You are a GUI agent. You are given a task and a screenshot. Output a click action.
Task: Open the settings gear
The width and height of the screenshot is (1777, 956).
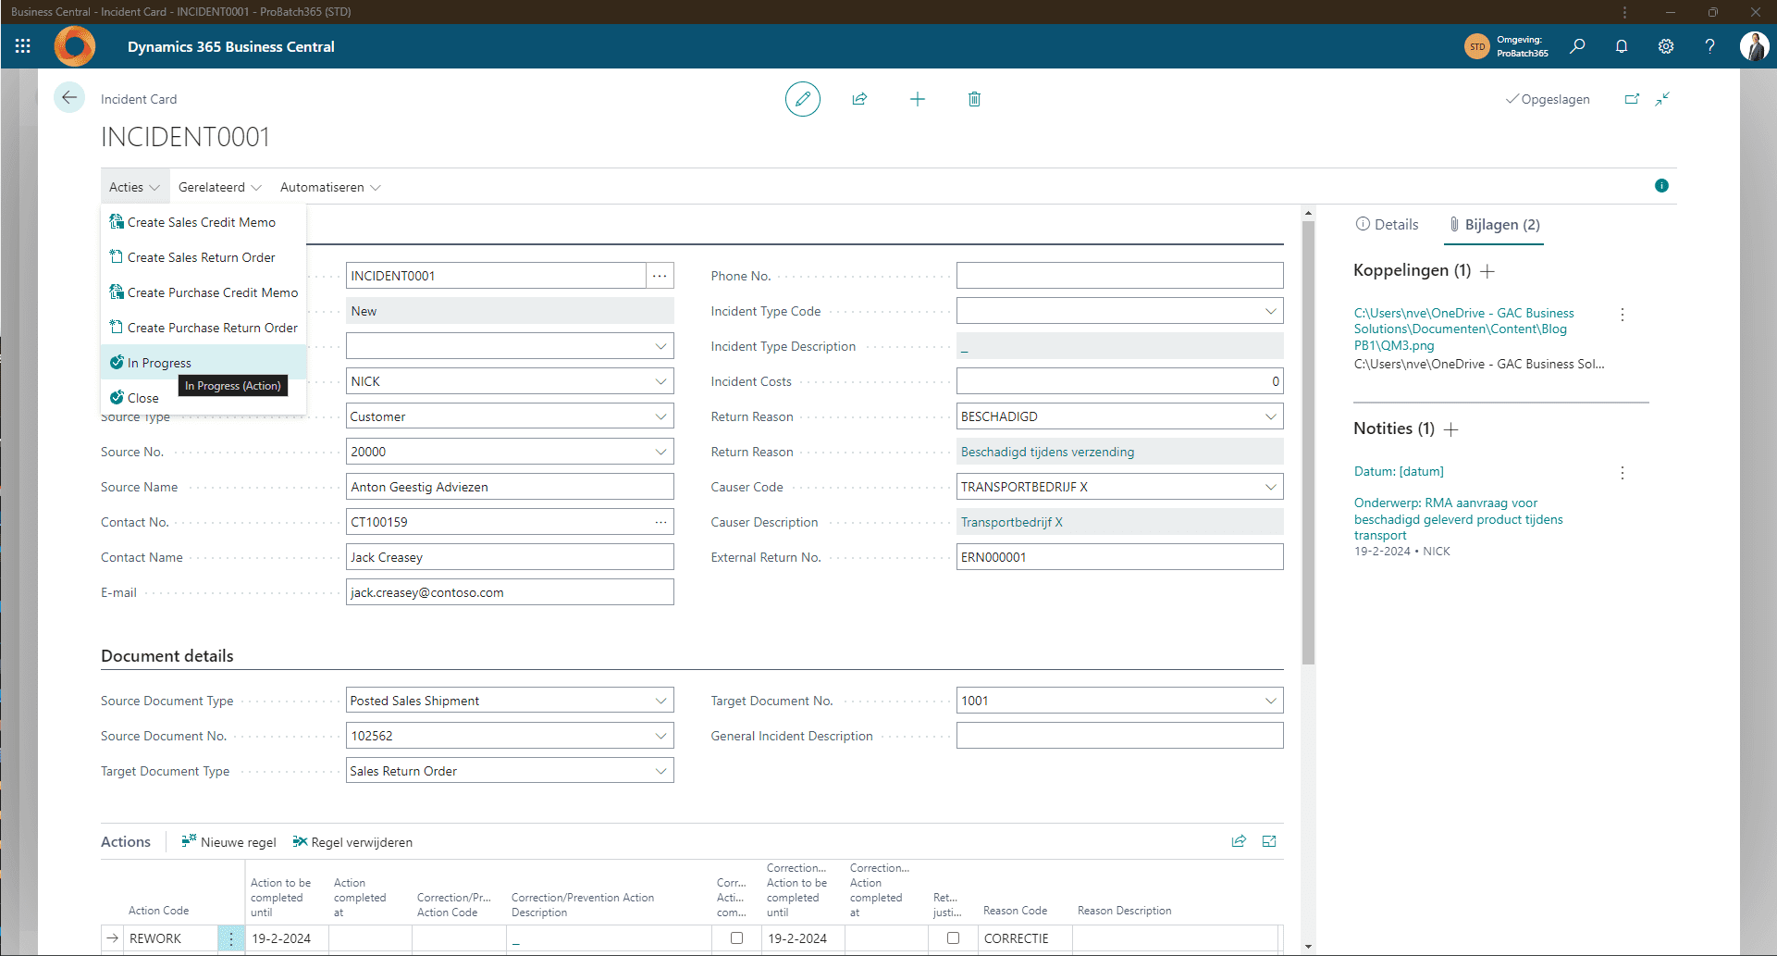1666,46
